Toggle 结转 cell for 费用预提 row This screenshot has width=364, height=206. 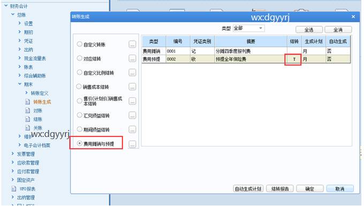[294, 59]
